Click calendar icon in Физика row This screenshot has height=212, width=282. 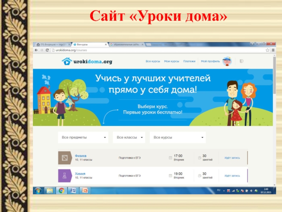(170, 158)
